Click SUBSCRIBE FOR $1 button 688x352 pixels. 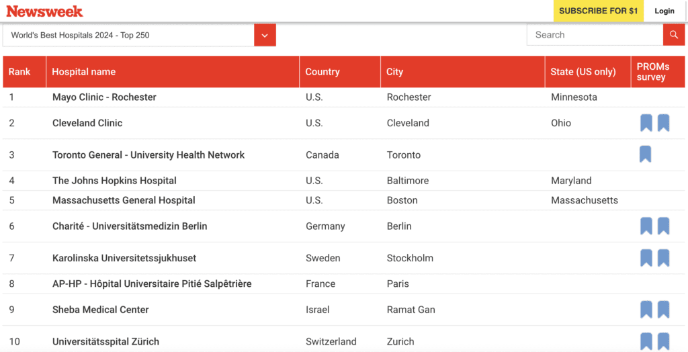click(598, 11)
